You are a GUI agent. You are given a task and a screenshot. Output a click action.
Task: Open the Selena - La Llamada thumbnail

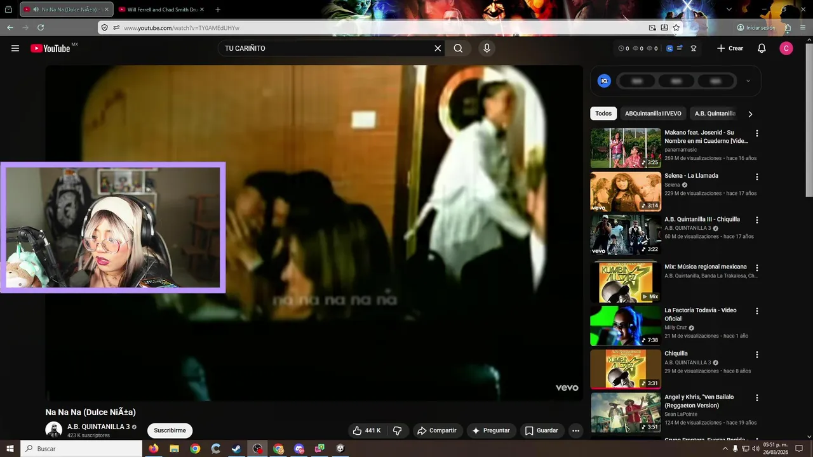tap(626, 191)
